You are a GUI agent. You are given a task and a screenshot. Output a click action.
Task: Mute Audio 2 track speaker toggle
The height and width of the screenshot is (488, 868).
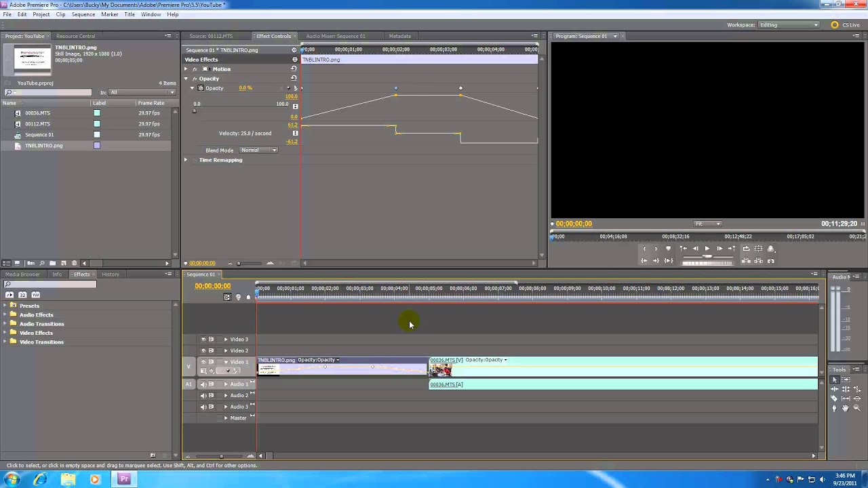point(203,395)
